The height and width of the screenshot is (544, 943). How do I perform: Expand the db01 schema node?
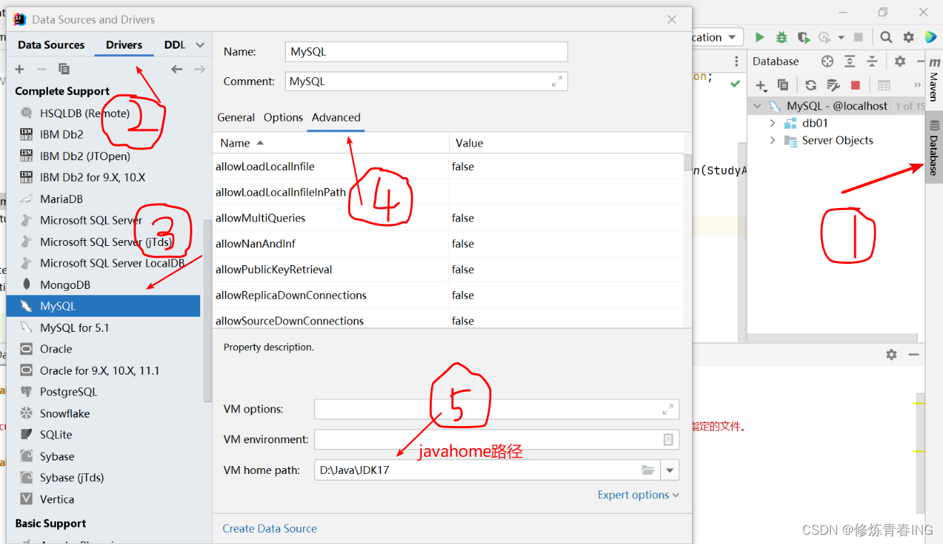(x=774, y=122)
